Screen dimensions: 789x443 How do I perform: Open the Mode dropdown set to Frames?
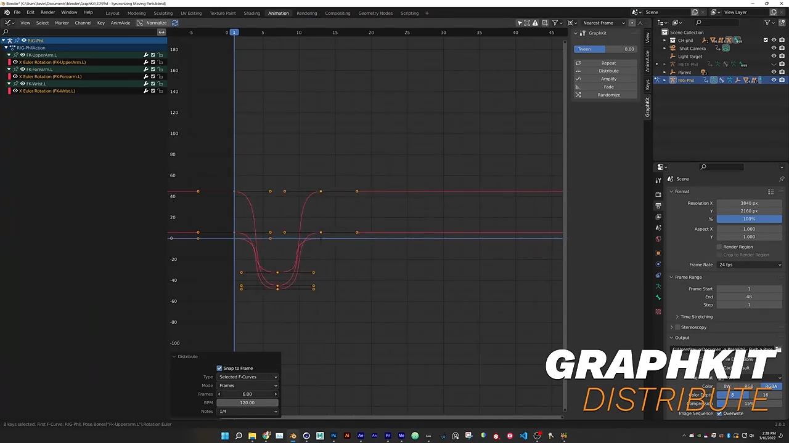click(x=248, y=385)
